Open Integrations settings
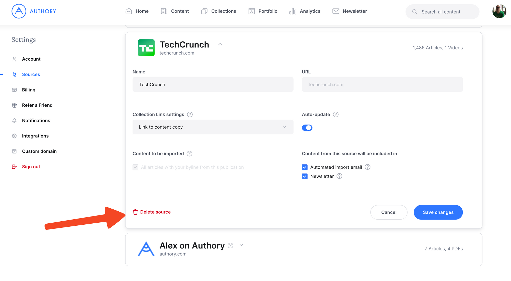 [35, 136]
